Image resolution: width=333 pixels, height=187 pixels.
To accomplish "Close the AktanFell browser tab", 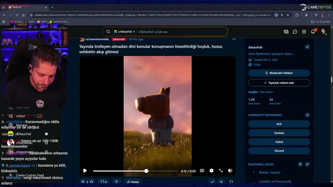I will tap(46, 7).
